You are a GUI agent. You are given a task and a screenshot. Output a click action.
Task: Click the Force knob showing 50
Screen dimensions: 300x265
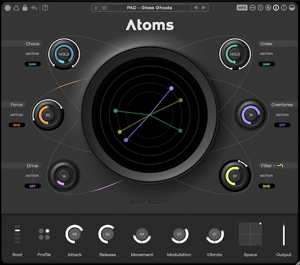(x=48, y=115)
